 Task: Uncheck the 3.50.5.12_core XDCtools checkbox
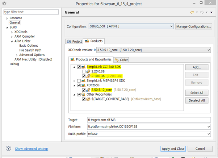84,90
